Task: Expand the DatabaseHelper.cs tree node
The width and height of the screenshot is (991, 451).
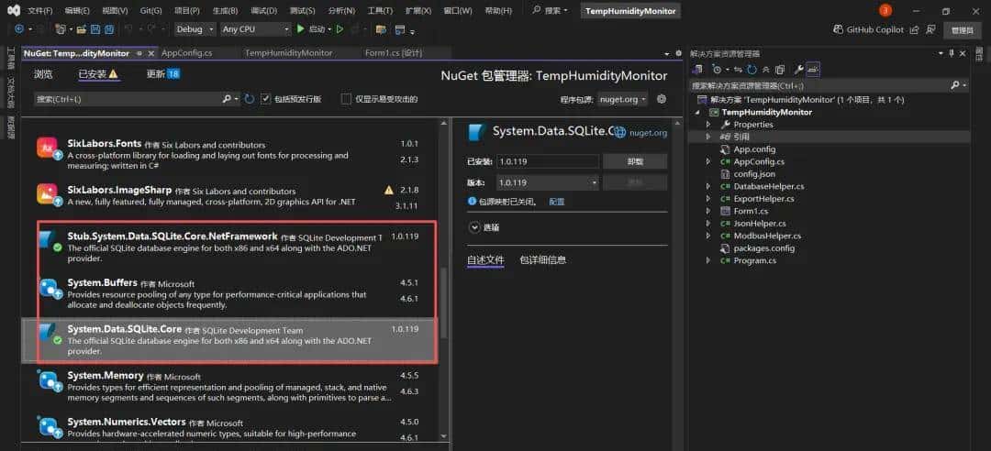Action: click(707, 186)
